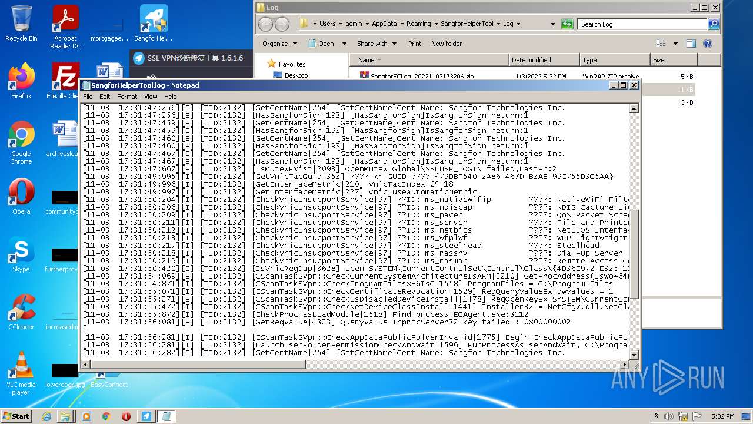The height and width of the screenshot is (424, 753).
Task: Click the Explorer Back navigation button
Action: tap(266, 24)
